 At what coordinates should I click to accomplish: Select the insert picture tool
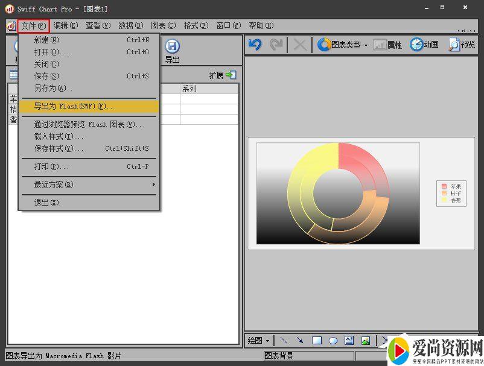pos(365,341)
